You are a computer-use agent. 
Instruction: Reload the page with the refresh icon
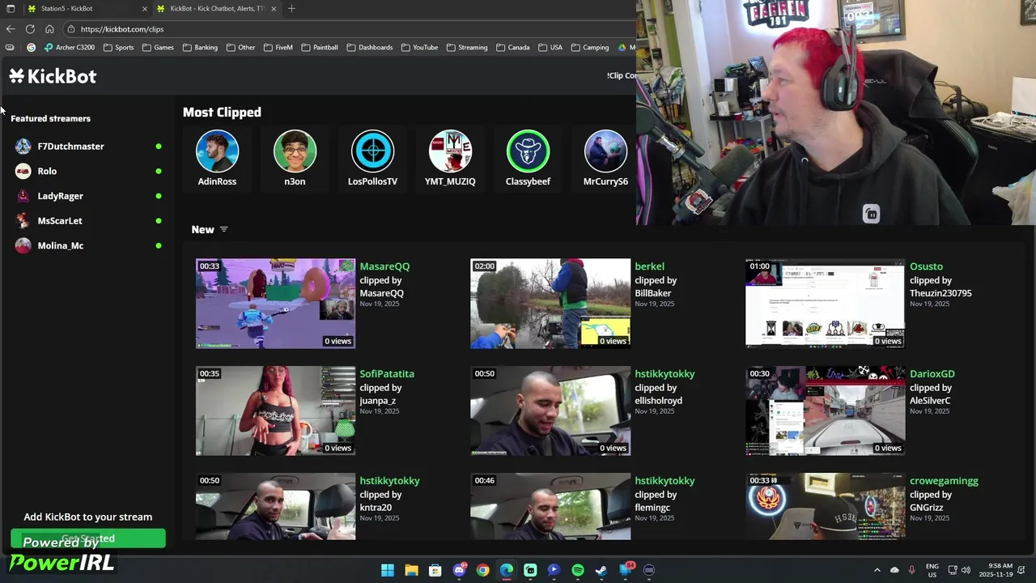tap(30, 29)
